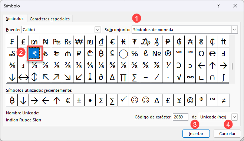Screen dimensions: 244x141
Task: Focus the Código de carácter field
Action: 181,117
